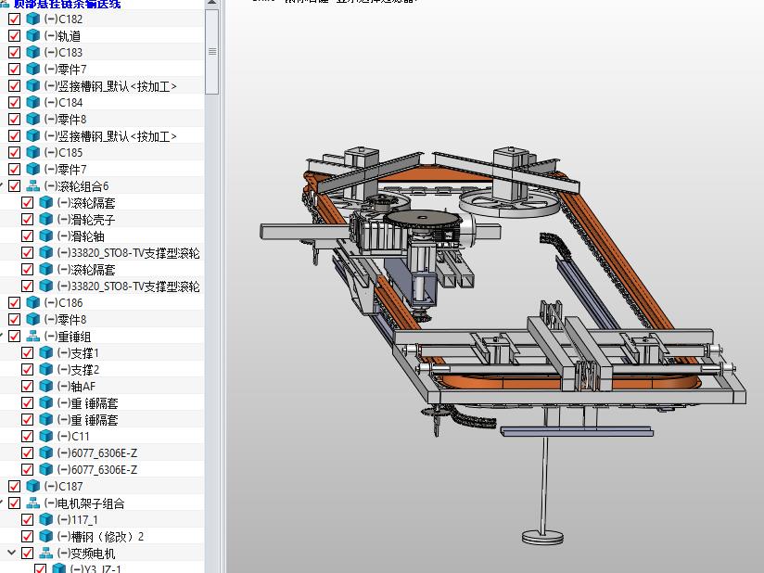Image resolution: width=764 pixels, height=573 pixels.
Task: Click the cube icon next to 滑轮轴
Action: tap(46, 236)
